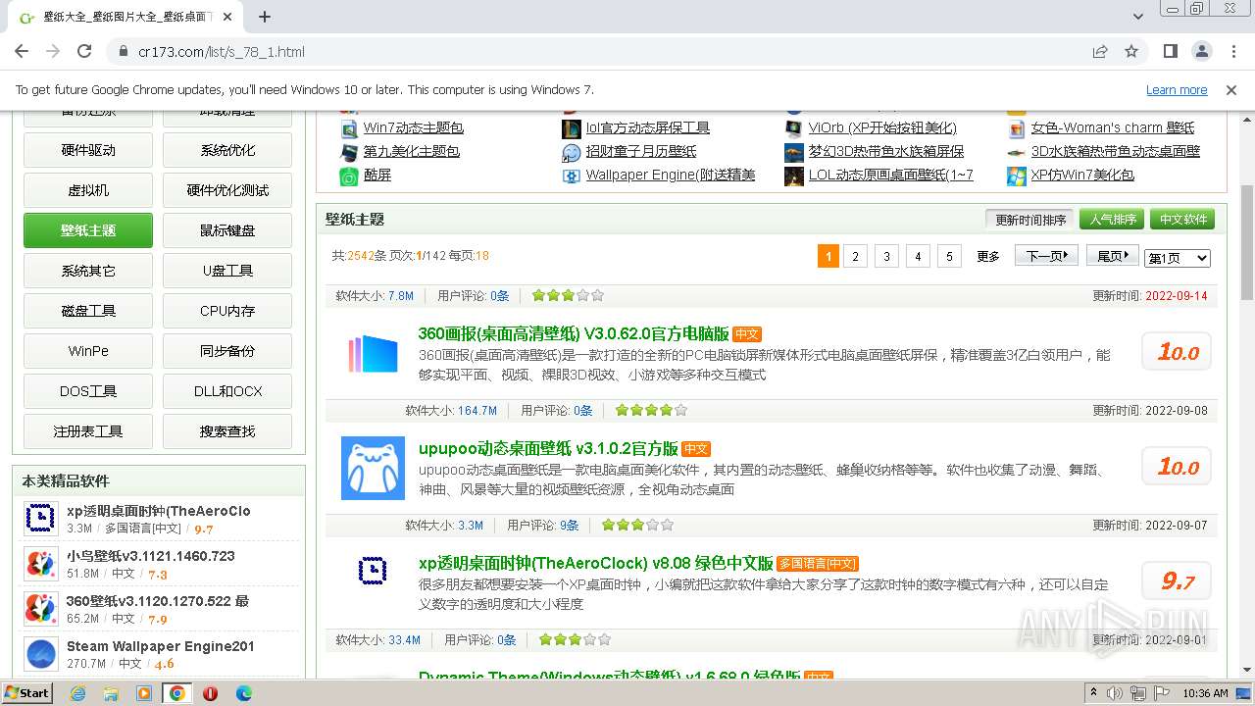Select the WinPe category
Image resolution: width=1255 pixels, height=706 pixels.
(88, 351)
